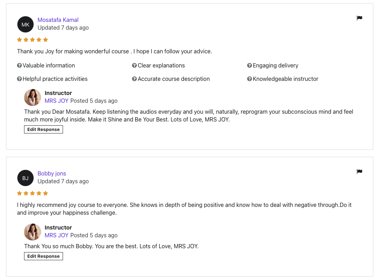
Task: Edit the response to Mosatafa's review
Action: tap(44, 130)
